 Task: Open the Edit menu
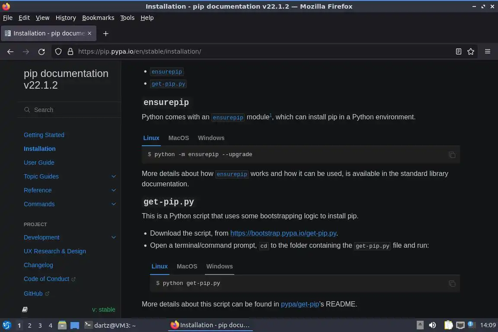coord(24,18)
